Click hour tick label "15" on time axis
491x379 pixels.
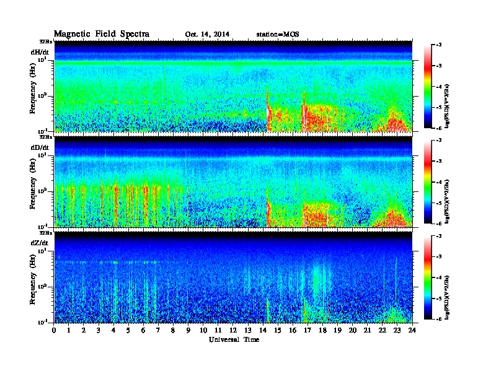coord(278,331)
